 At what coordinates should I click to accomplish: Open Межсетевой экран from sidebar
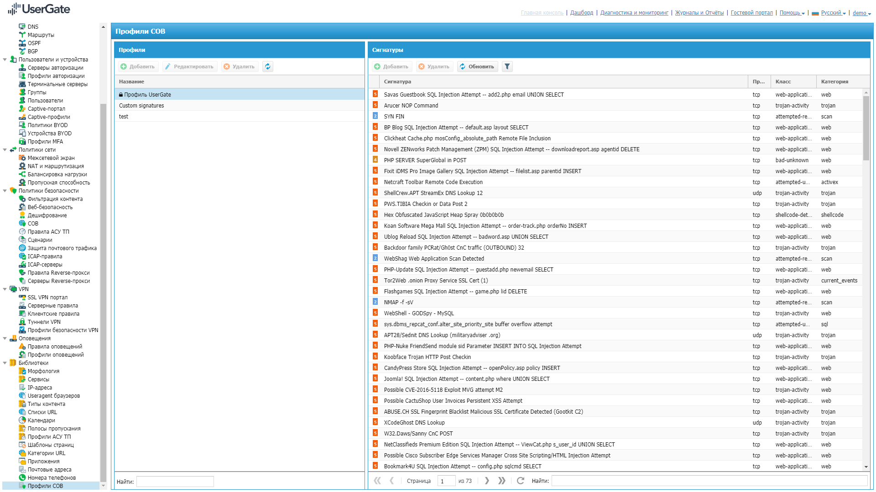(x=51, y=158)
